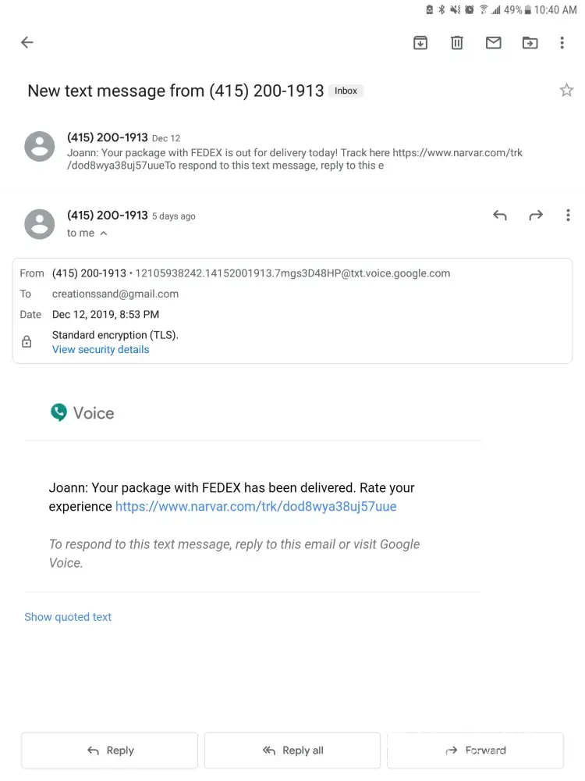This screenshot has width=585, height=781.
Task: Mark email as unread envelope icon
Action: click(x=494, y=43)
